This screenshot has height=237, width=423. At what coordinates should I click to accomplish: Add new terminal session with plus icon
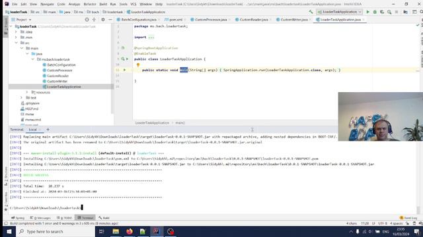click(x=48, y=130)
